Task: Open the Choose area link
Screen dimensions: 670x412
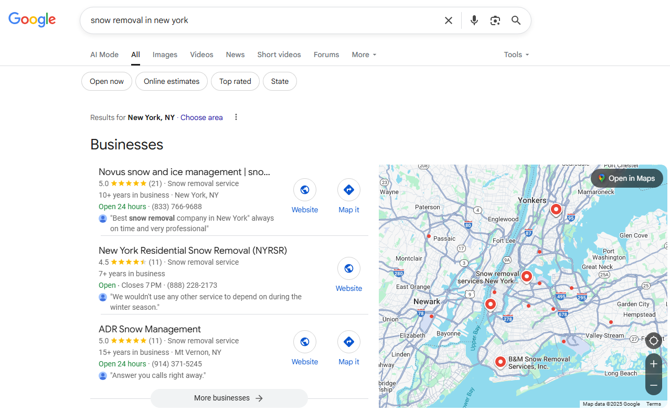Action: [x=201, y=117]
